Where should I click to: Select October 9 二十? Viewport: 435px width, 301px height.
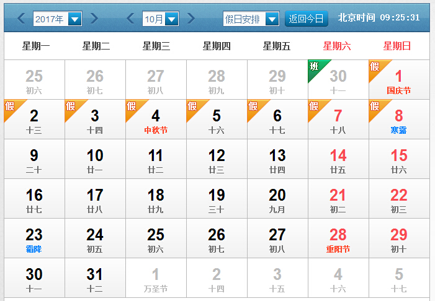point(34,159)
